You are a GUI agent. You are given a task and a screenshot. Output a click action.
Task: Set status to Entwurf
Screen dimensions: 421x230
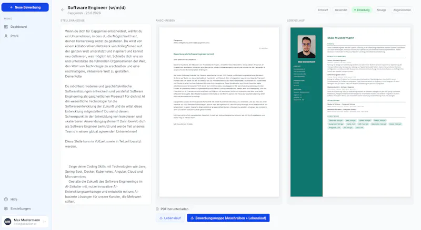pos(323,10)
